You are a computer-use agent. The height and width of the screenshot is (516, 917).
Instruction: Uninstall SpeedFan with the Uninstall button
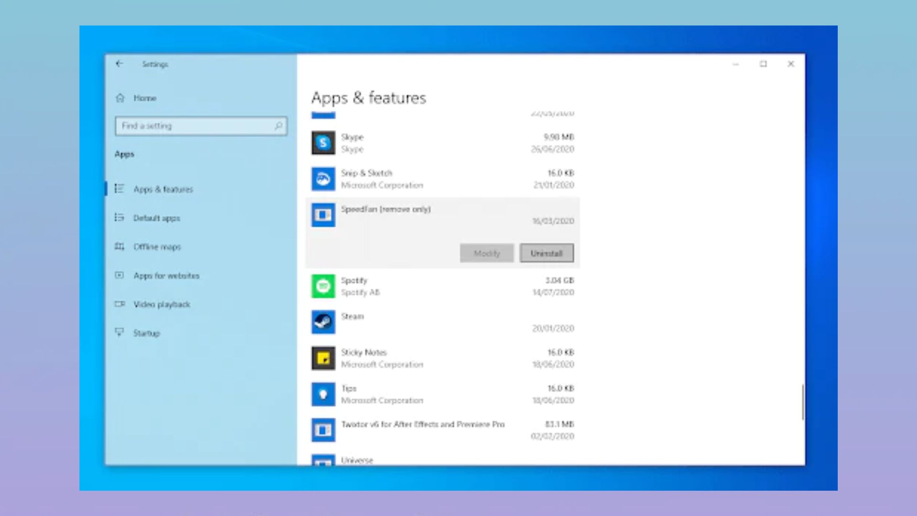coord(546,253)
